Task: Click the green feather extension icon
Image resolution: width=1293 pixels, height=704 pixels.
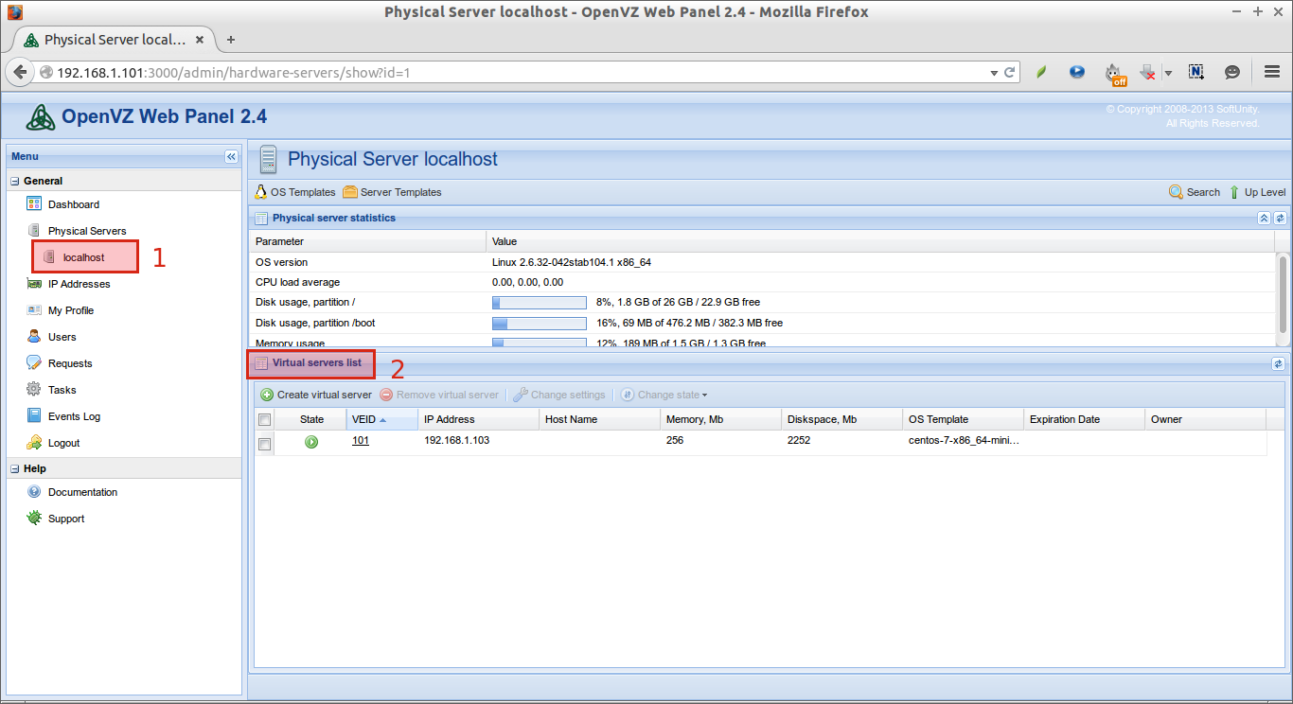Action: click(1041, 72)
